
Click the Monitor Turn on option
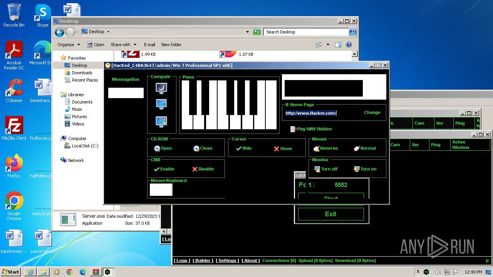pyautogui.click(x=365, y=169)
